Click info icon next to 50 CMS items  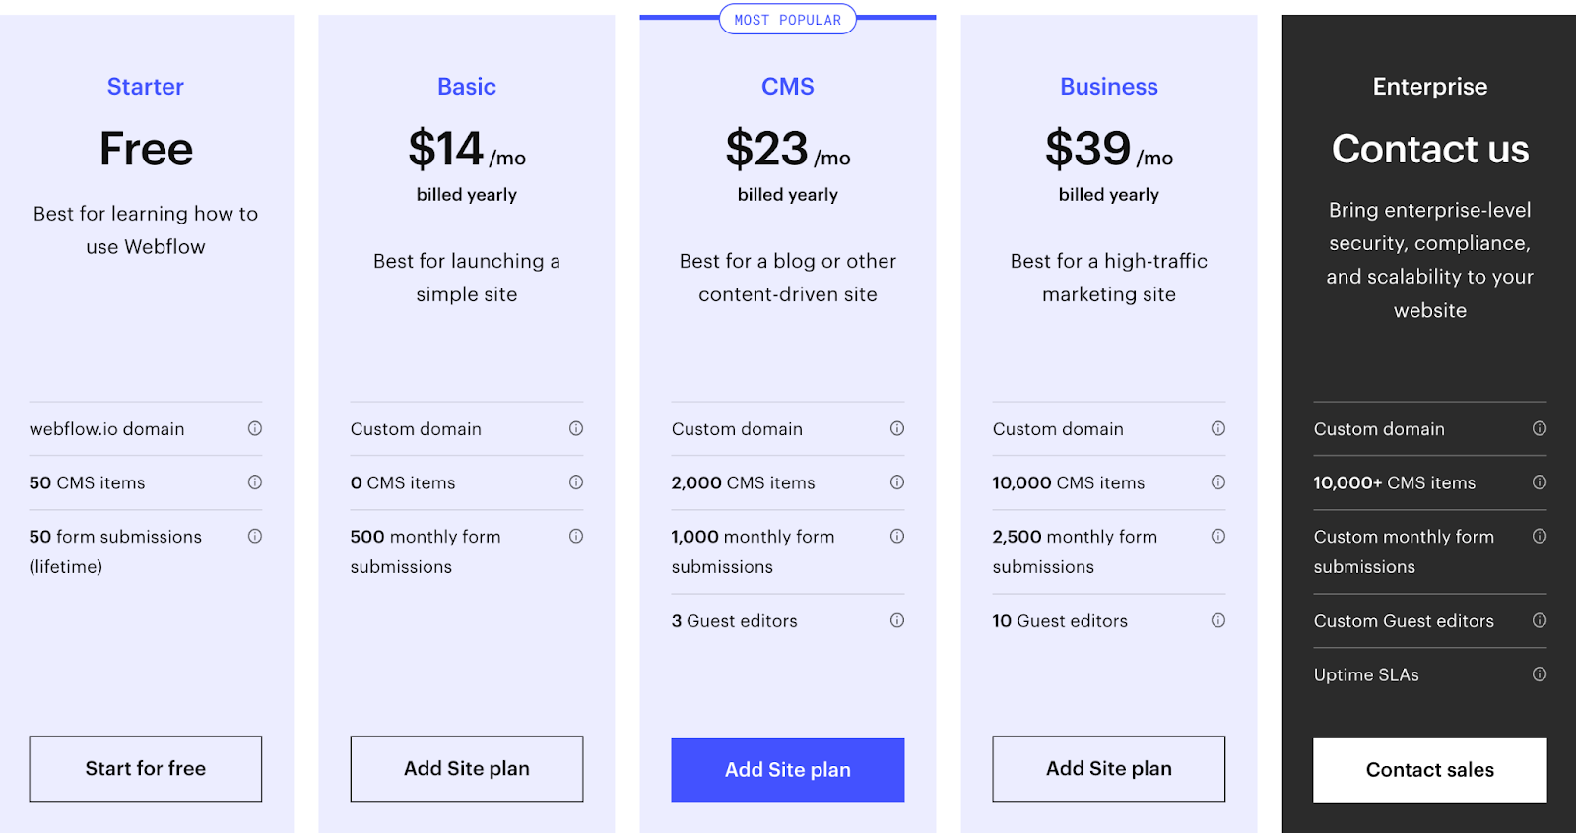tap(255, 482)
